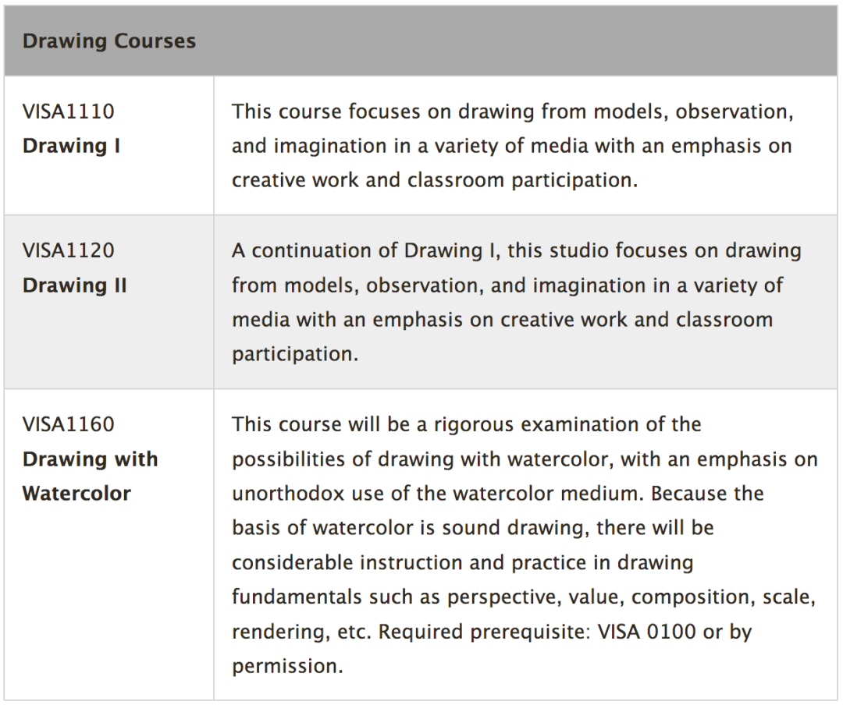Click "media with an emphasis" in Drawing II description
Image resolution: width=843 pixels, height=705 pixels.
pos(333,320)
